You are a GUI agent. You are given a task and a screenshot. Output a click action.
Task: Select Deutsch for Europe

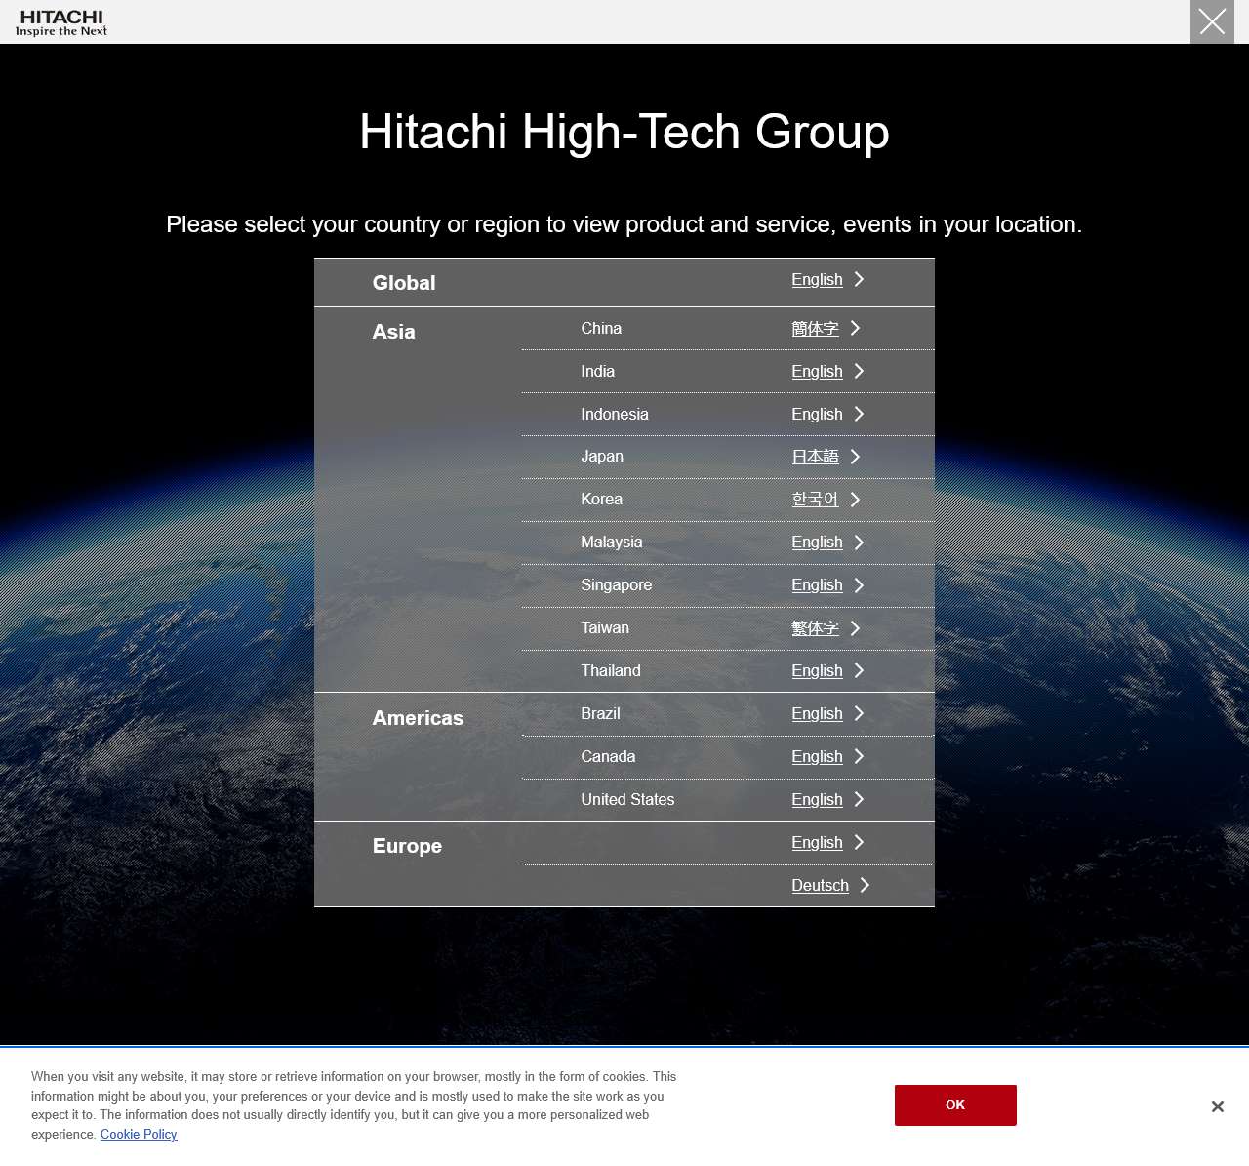point(820,885)
